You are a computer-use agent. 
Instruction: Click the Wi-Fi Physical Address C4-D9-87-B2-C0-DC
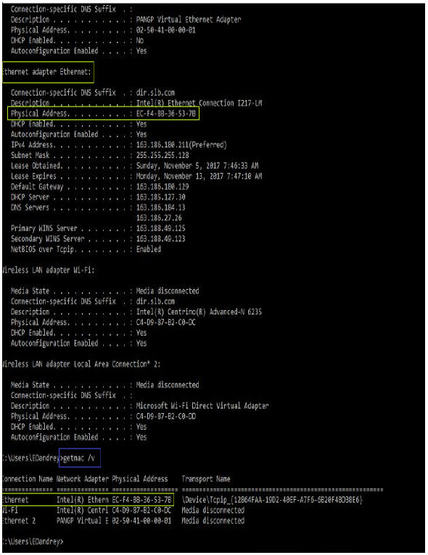click(166, 322)
